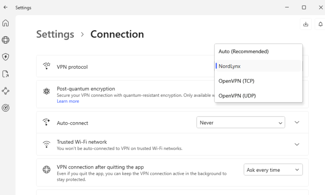The image size is (325, 195).
Task: Close the NordVPN window
Action: 321,7
